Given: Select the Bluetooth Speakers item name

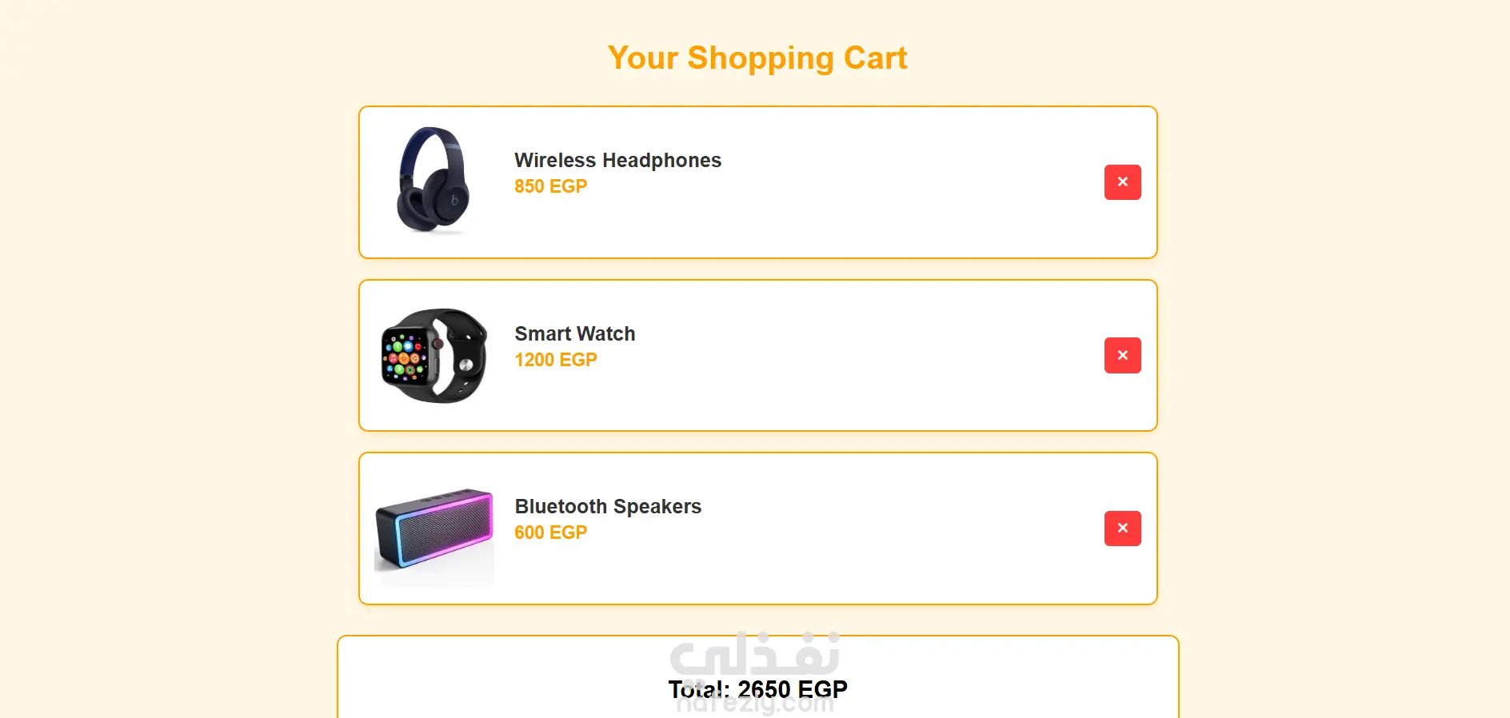Looking at the screenshot, I should (x=608, y=506).
